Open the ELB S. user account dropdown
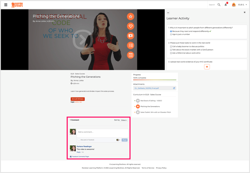The width and height of the screenshot is (250, 173). click(242, 5)
